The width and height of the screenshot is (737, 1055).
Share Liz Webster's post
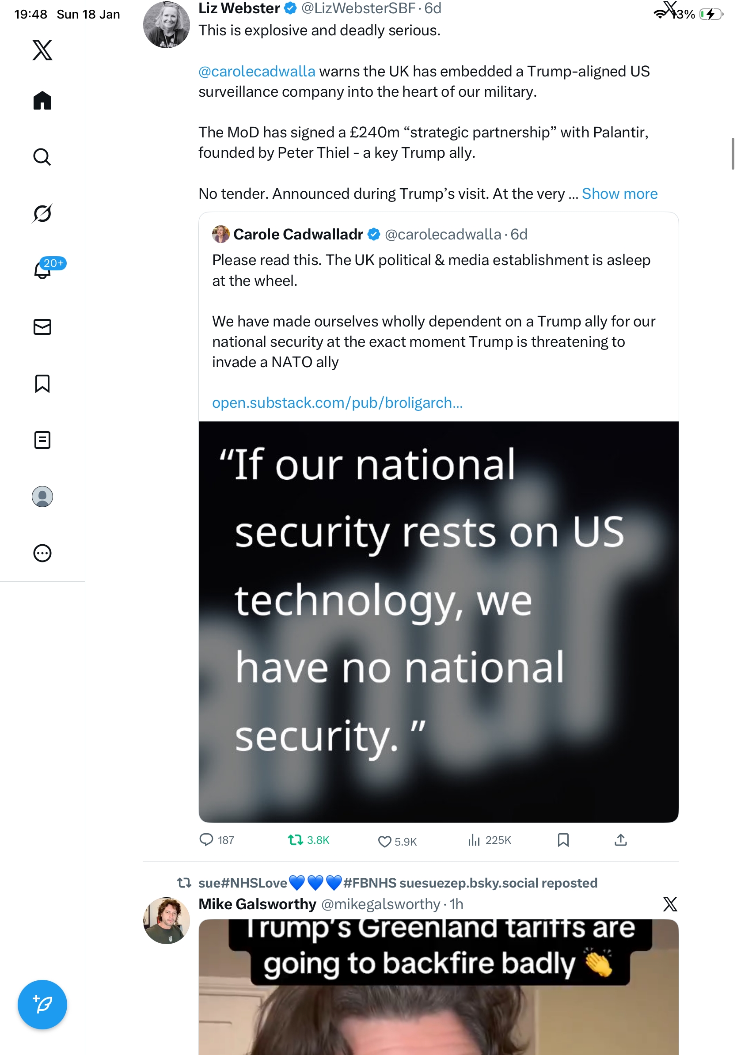[620, 840]
